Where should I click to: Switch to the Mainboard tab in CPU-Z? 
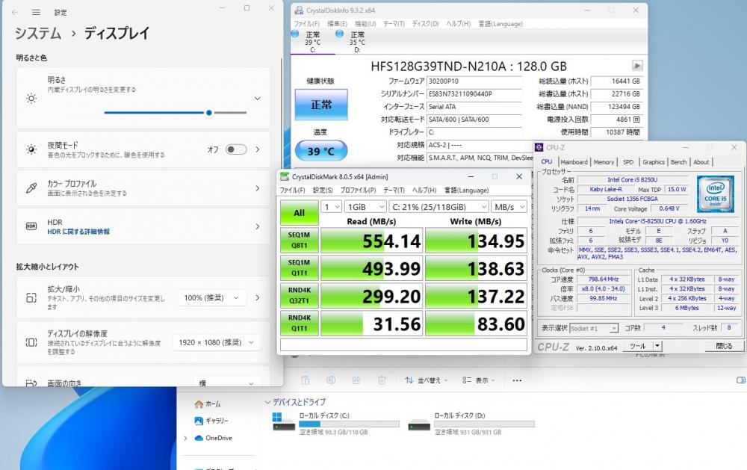tap(574, 162)
